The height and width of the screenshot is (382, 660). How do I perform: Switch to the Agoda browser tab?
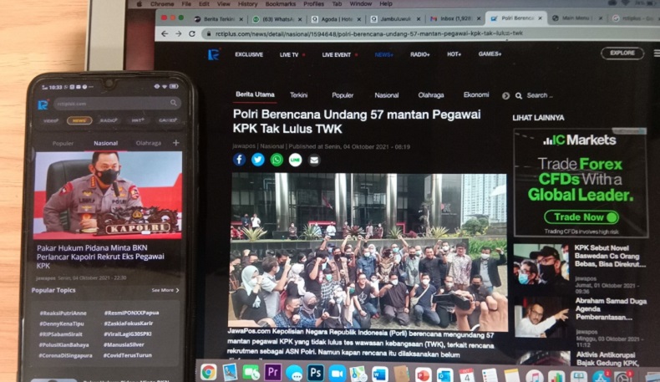tap(336, 19)
